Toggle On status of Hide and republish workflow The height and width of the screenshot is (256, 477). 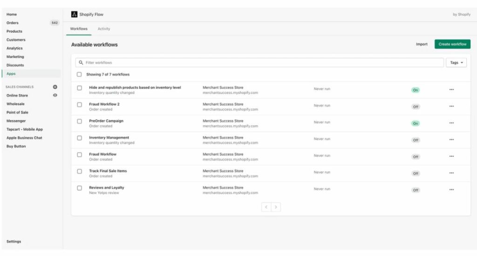click(x=415, y=90)
